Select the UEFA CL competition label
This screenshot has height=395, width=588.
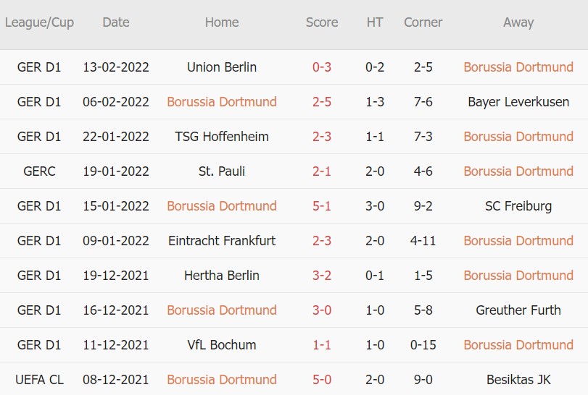[x=39, y=380]
